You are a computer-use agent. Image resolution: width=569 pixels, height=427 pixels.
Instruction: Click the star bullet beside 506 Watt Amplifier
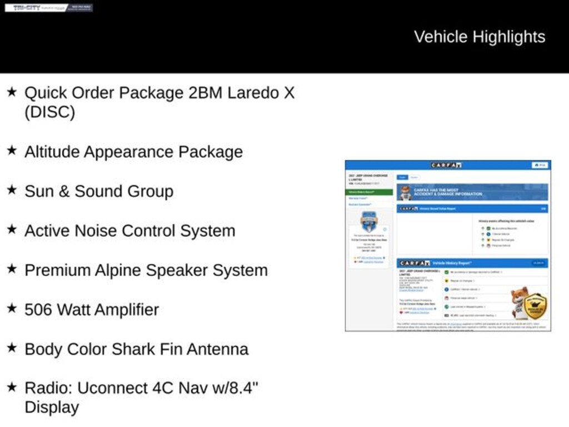(x=12, y=309)
